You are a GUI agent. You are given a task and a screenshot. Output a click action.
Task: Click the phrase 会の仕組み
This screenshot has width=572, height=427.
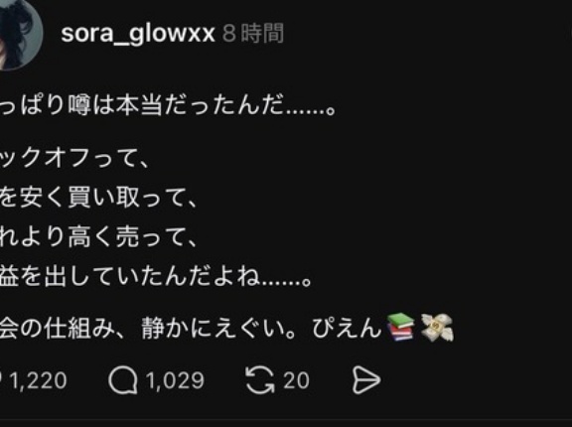pyautogui.click(x=46, y=328)
